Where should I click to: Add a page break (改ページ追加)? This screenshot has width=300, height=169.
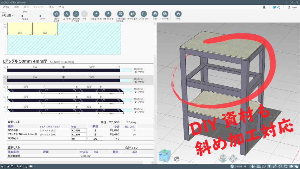[132, 14]
